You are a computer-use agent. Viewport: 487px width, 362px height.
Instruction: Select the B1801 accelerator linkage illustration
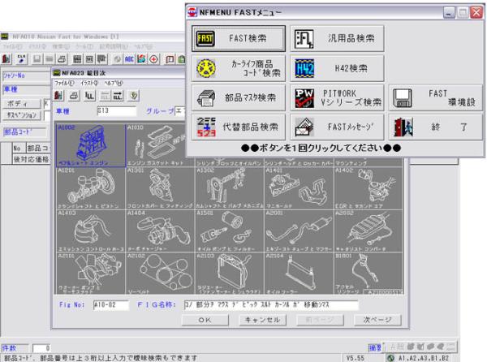[368, 274]
